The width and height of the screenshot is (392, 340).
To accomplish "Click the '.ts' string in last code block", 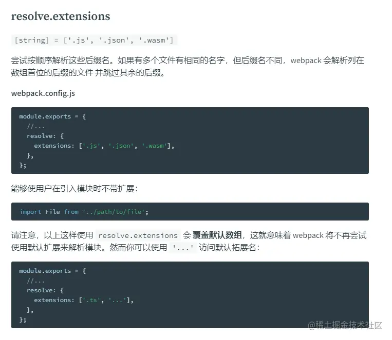I will tap(93, 301).
